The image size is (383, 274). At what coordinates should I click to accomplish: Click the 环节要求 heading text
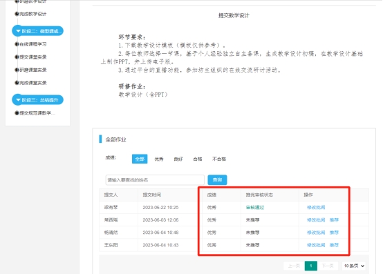tap(132, 37)
